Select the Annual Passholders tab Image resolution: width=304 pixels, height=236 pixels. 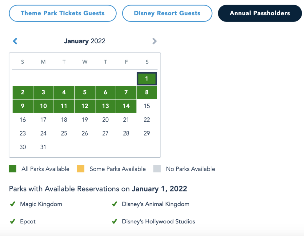click(x=260, y=13)
